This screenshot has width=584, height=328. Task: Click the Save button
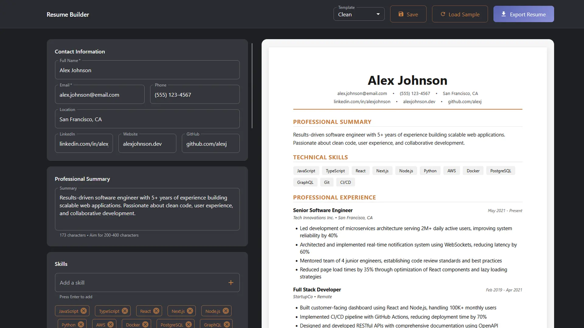(x=408, y=14)
